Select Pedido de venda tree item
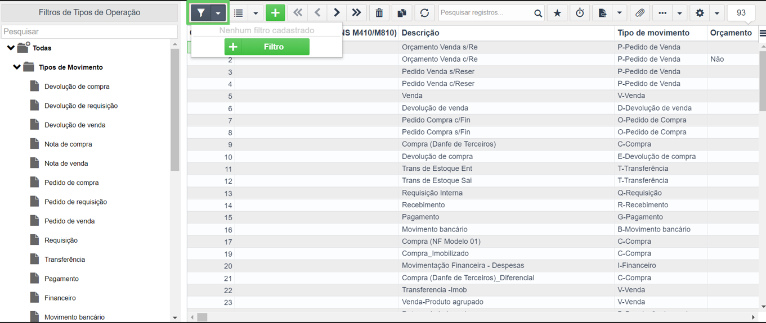The width and height of the screenshot is (766, 323). 69,221
